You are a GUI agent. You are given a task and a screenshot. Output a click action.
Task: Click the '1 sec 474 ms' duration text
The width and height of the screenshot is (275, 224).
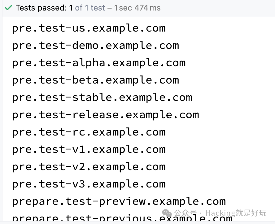[x=137, y=8]
